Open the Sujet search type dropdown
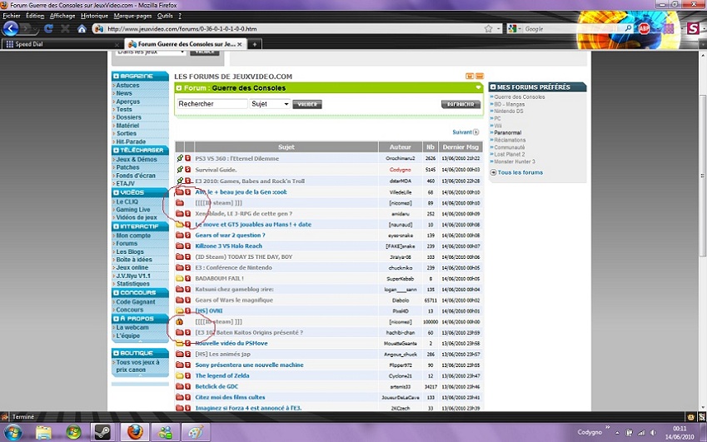Image resolution: width=707 pixels, height=442 pixels. pyautogui.click(x=269, y=104)
